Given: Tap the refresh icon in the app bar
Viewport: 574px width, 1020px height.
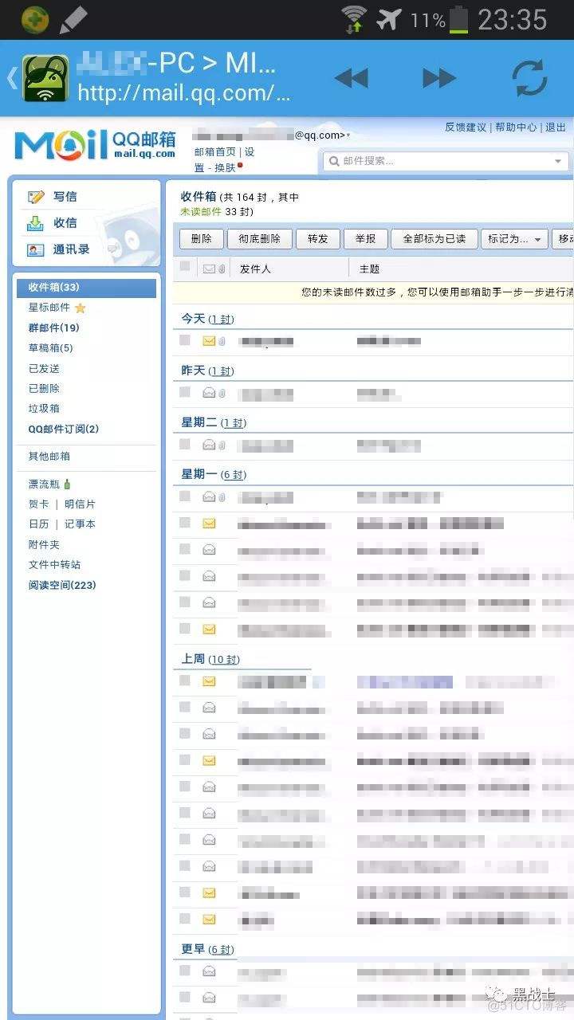Looking at the screenshot, I should click(529, 78).
